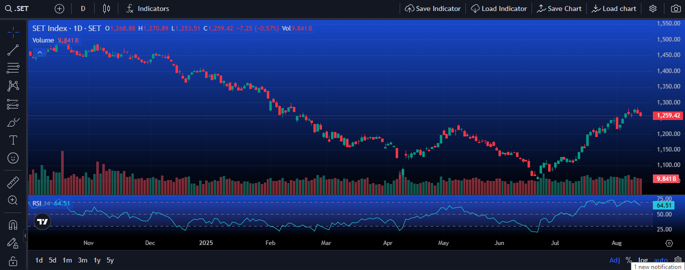Toggle the magnet mode tool
Viewport: 685px width, 270px height.
[x=13, y=225]
